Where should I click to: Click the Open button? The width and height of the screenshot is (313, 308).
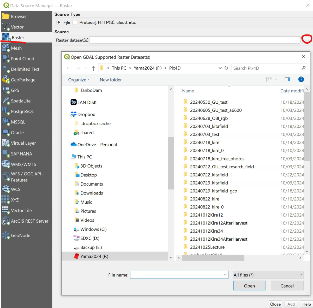(x=249, y=286)
